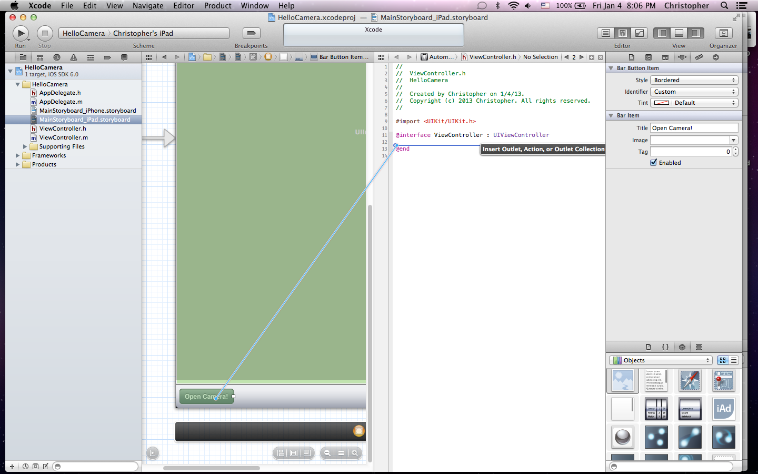The image size is (758, 474).
Task: Show the Project navigator
Action: coord(23,57)
